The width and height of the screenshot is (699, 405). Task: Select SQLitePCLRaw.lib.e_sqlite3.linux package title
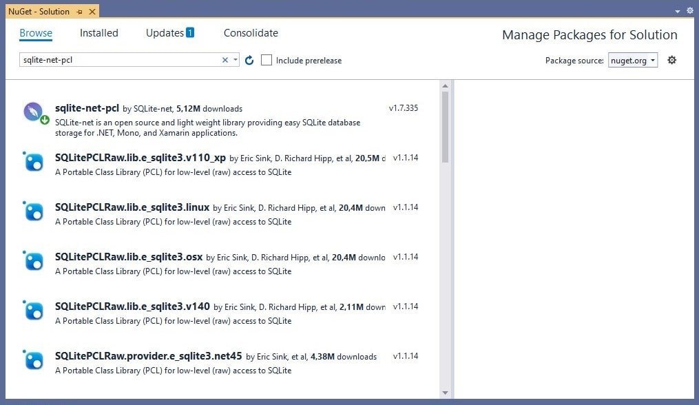coord(132,207)
